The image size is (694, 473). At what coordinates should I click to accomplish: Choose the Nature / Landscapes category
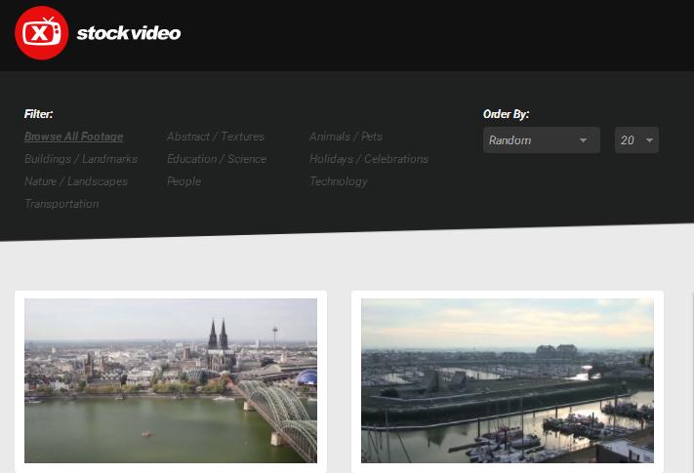(x=76, y=181)
